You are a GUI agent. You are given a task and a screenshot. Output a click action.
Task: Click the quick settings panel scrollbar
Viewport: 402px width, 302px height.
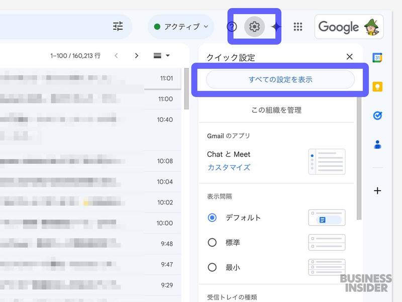359,158
